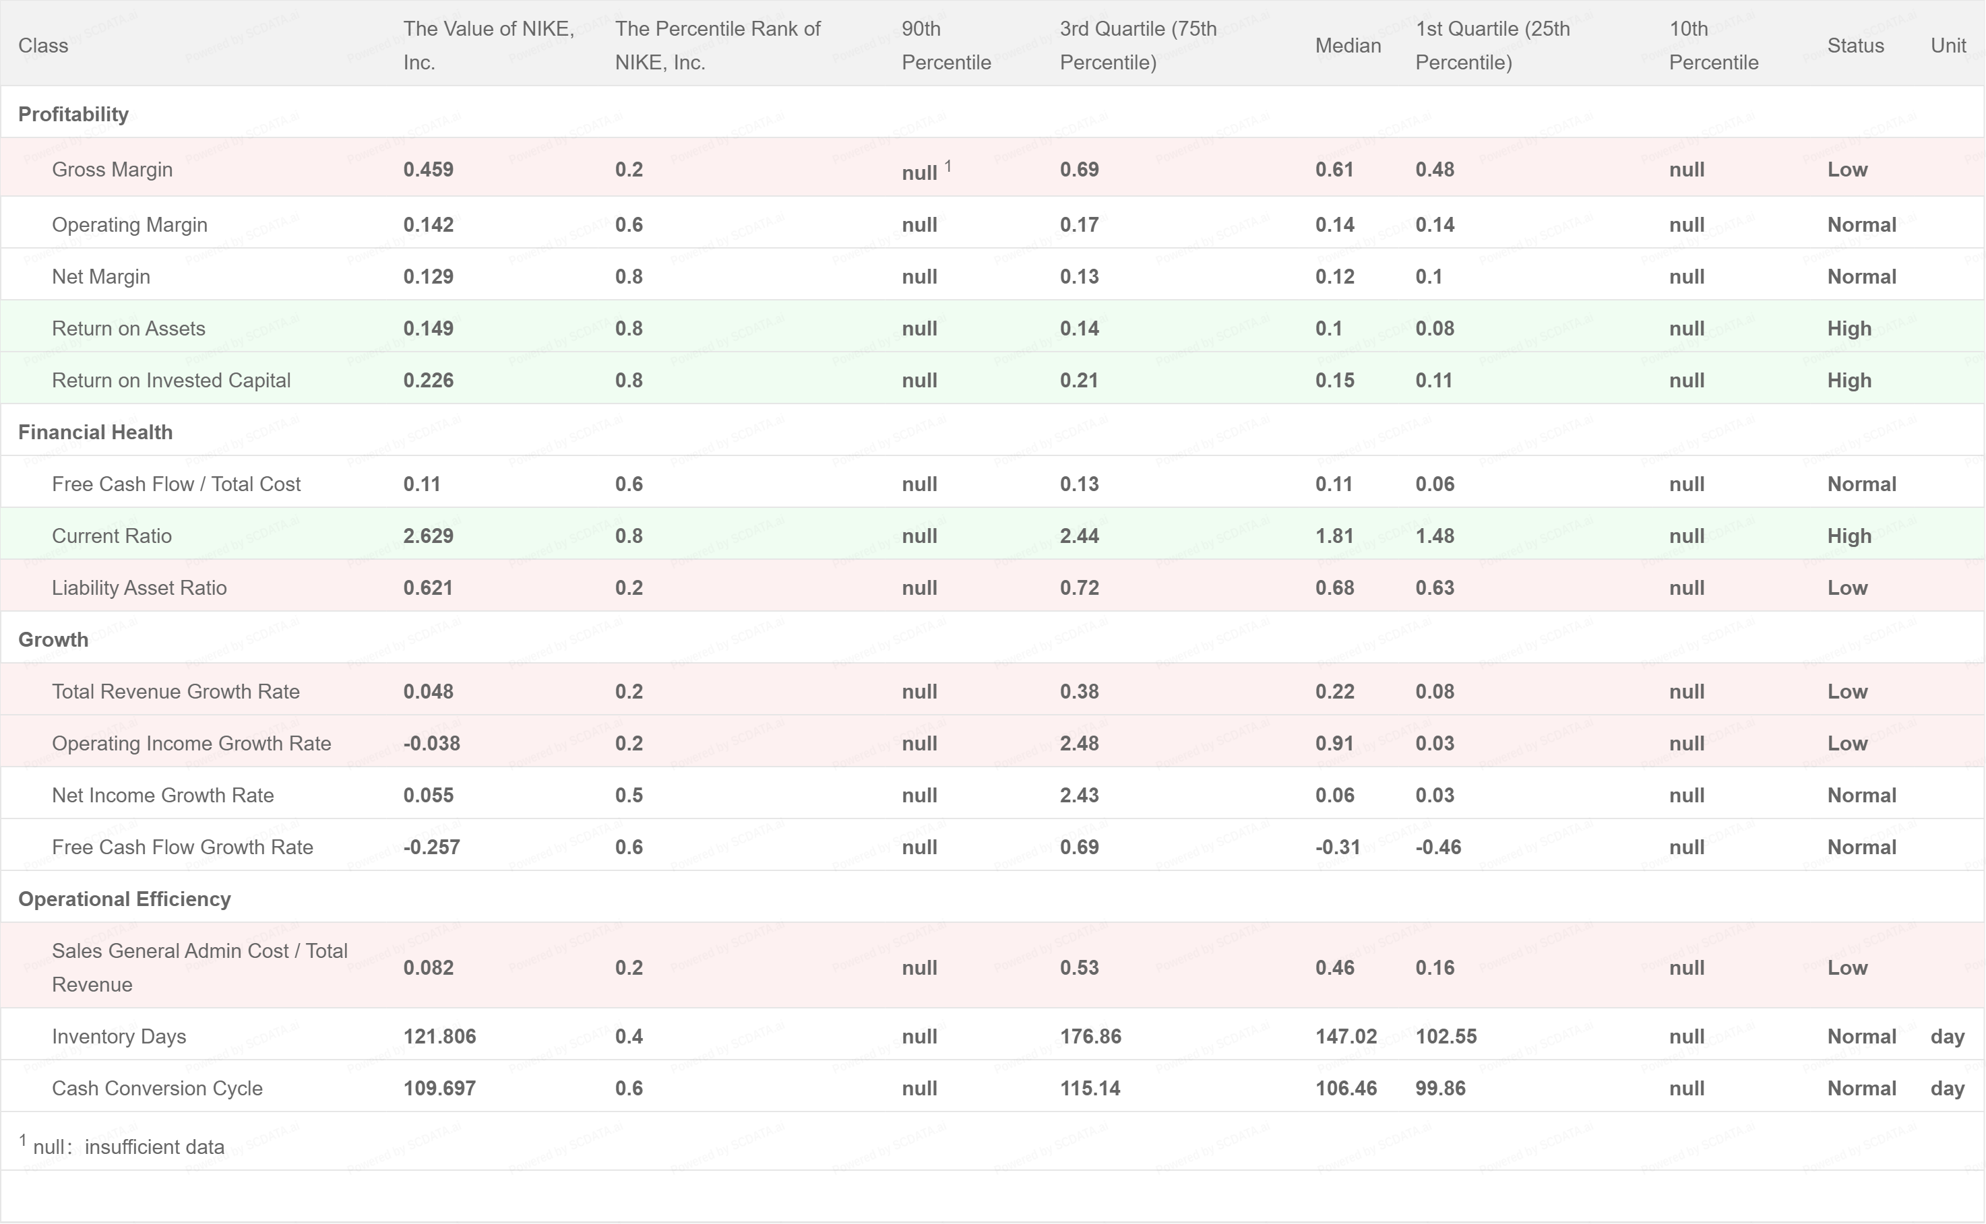This screenshot has width=1986, height=1224.
Task: Click the Gross Margin row label
Action: (x=112, y=169)
